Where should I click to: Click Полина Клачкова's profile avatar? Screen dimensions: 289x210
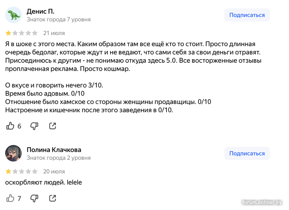point(13,153)
